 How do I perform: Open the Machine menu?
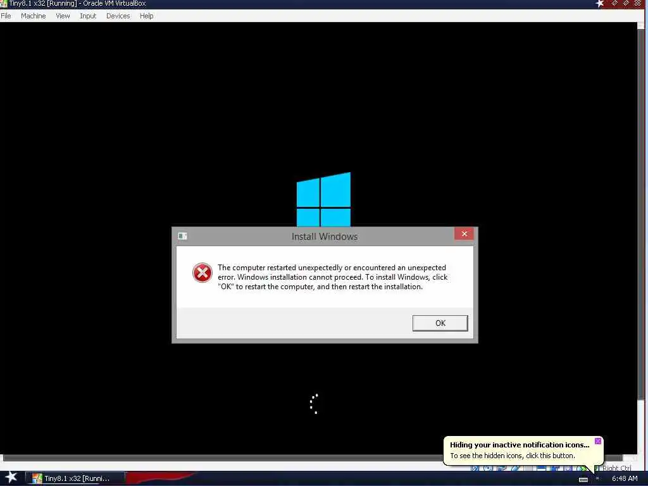(33, 16)
